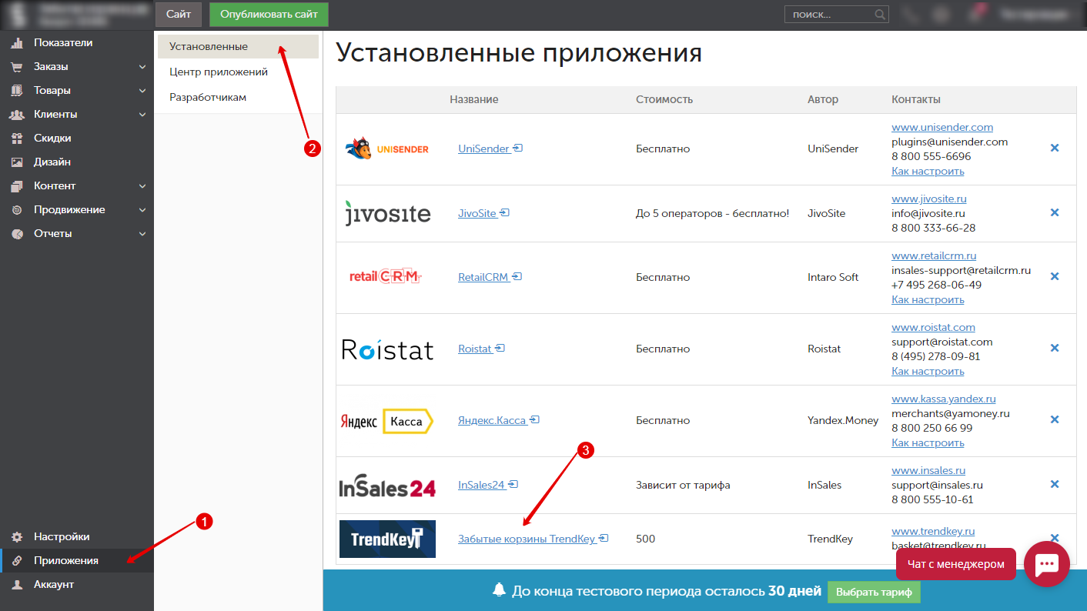Click the Продвижение target icon in sidebar

point(17,210)
